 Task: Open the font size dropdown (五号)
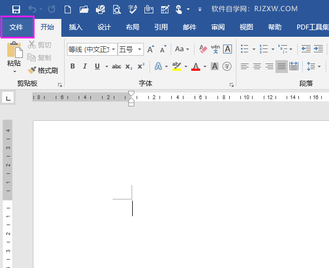(x=139, y=50)
